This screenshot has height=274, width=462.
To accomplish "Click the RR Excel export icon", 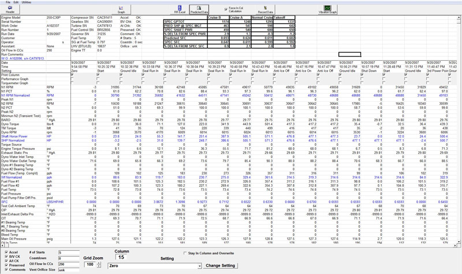I will [x=179, y=9].
